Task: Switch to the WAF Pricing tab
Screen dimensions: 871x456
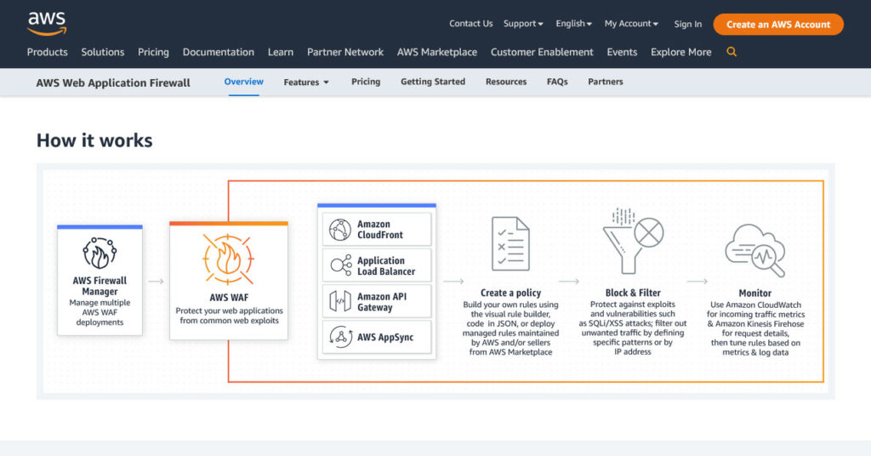Action: [x=366, y=82]
